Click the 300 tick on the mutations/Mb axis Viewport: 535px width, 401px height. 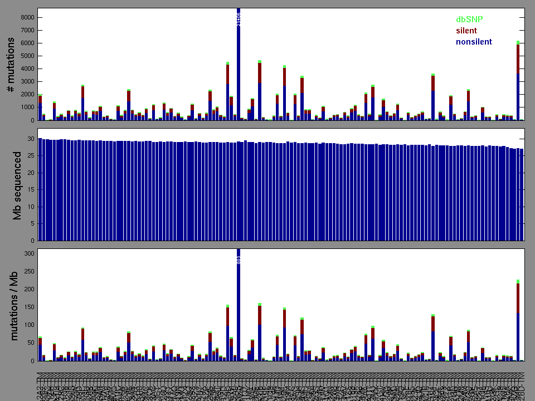click(29, 253)
